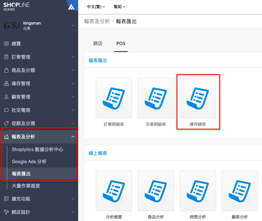Switch to the 網店 tab
The image size is (262, 221).
[98, 44]
